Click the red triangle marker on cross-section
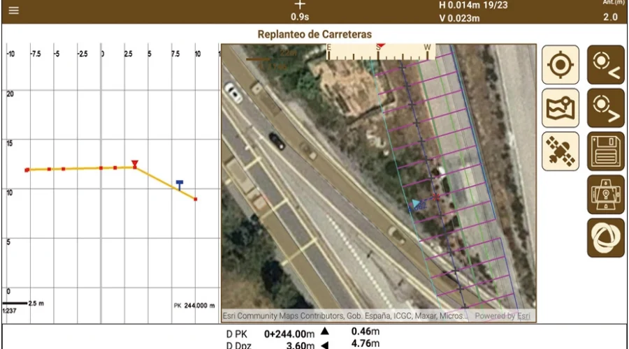The width and height of the screenshot is (629, 349). (x=135, y=164)
